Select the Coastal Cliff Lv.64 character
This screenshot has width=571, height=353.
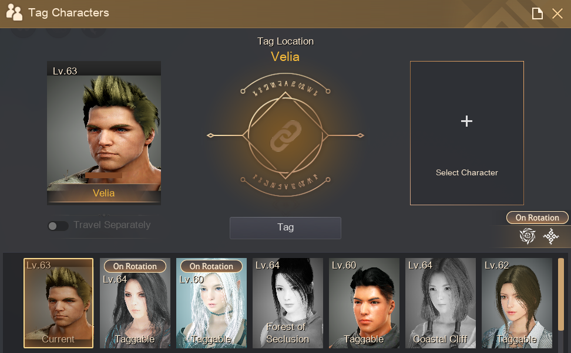pos(441,303)
